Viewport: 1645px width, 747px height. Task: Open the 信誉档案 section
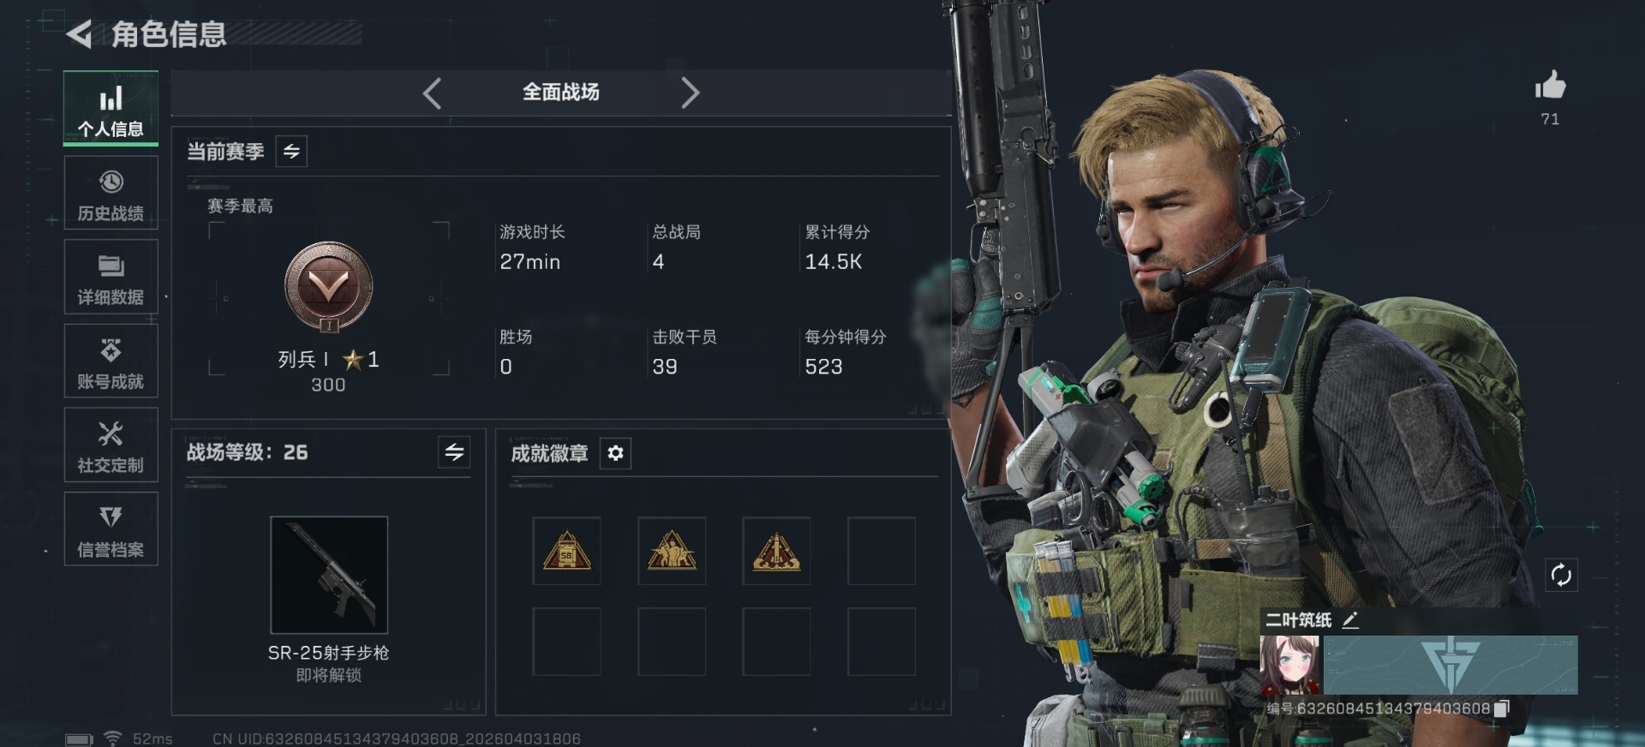click(x=111, y=529)
